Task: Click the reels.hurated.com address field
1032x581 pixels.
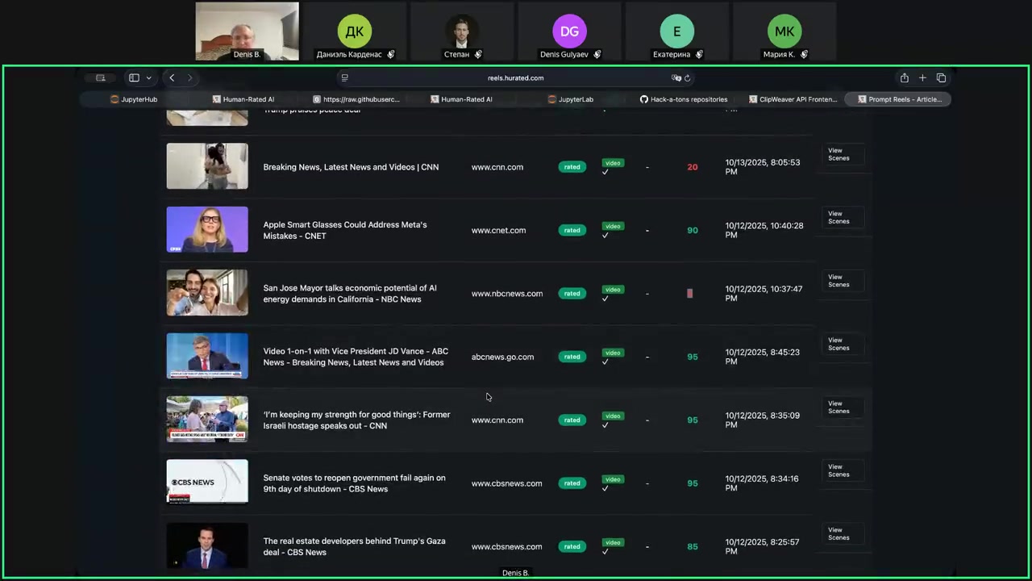Action: (x=515, y=78)
